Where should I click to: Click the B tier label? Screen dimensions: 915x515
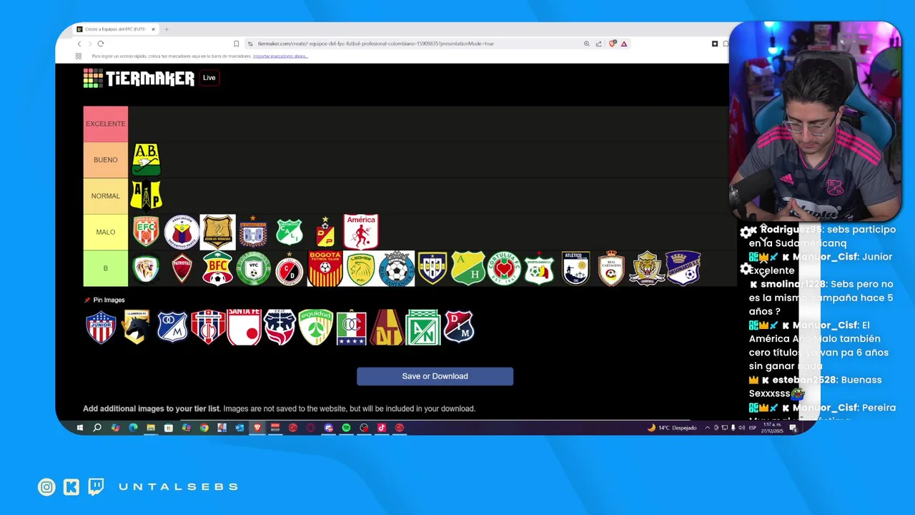click(x=106, y=268)
